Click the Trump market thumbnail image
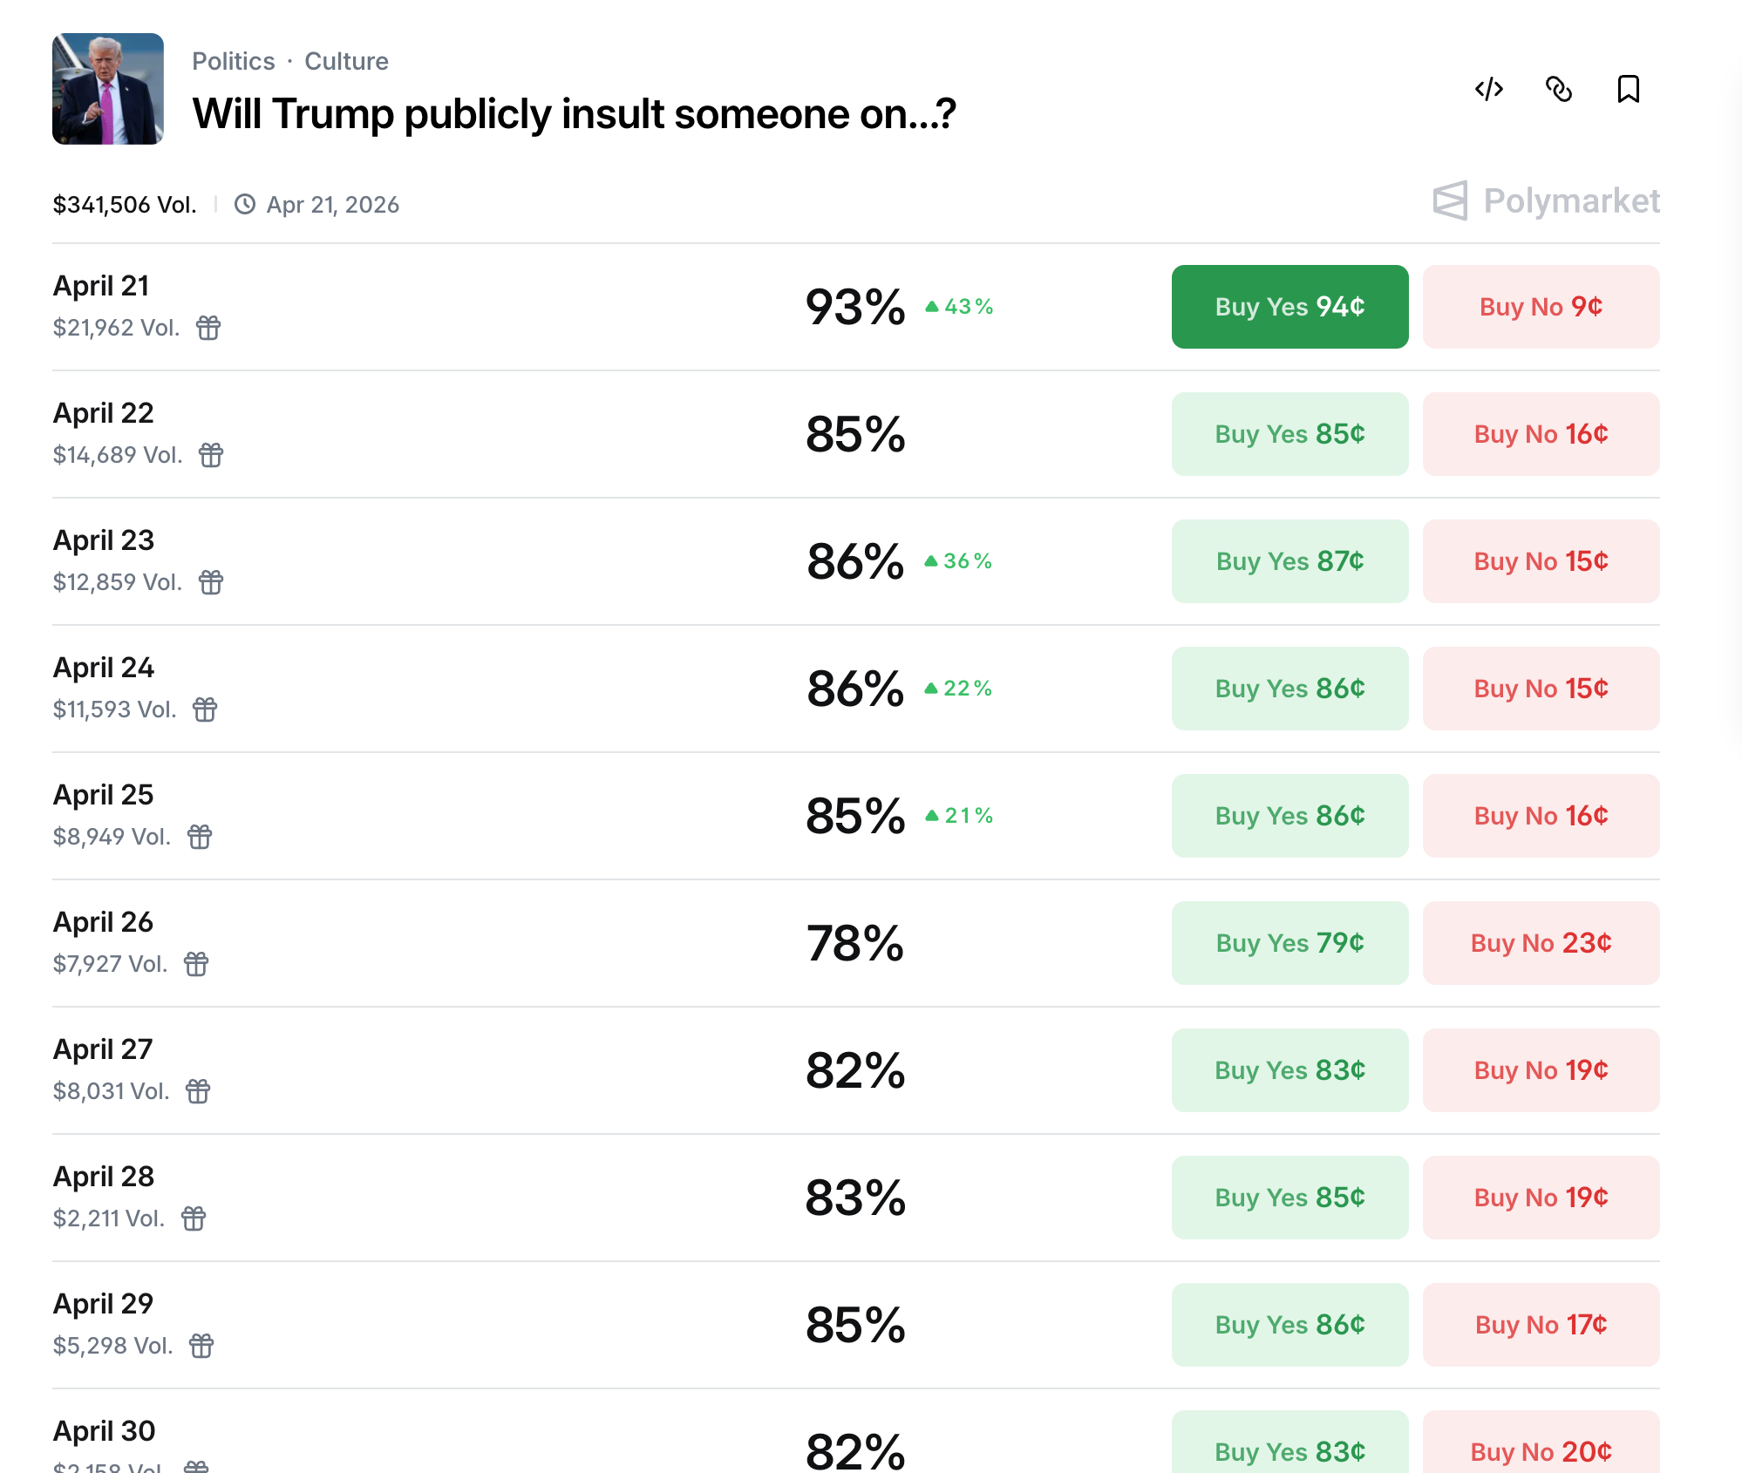This screenshot has height=1473, width=1742. 108,89
